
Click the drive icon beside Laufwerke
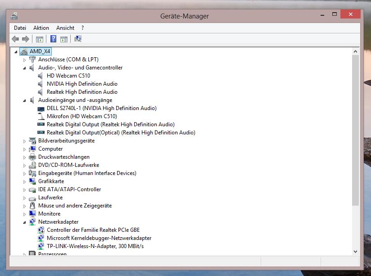tap(32, 198)
